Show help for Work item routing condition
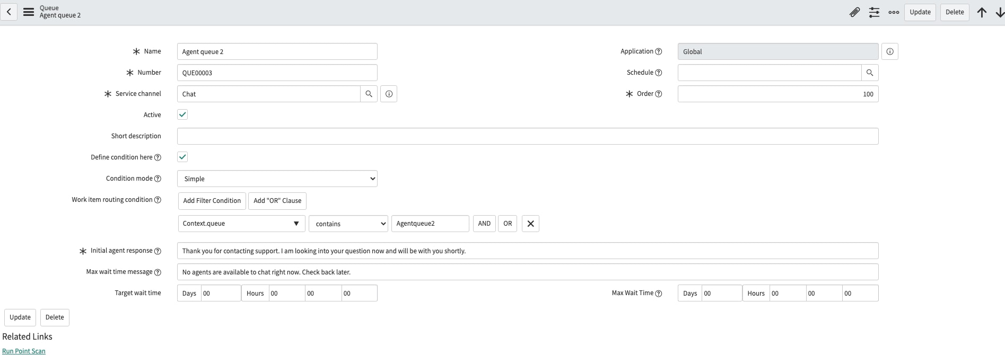Image resolution: width=1005 pixels, height=364 pixels. (158, 200)
